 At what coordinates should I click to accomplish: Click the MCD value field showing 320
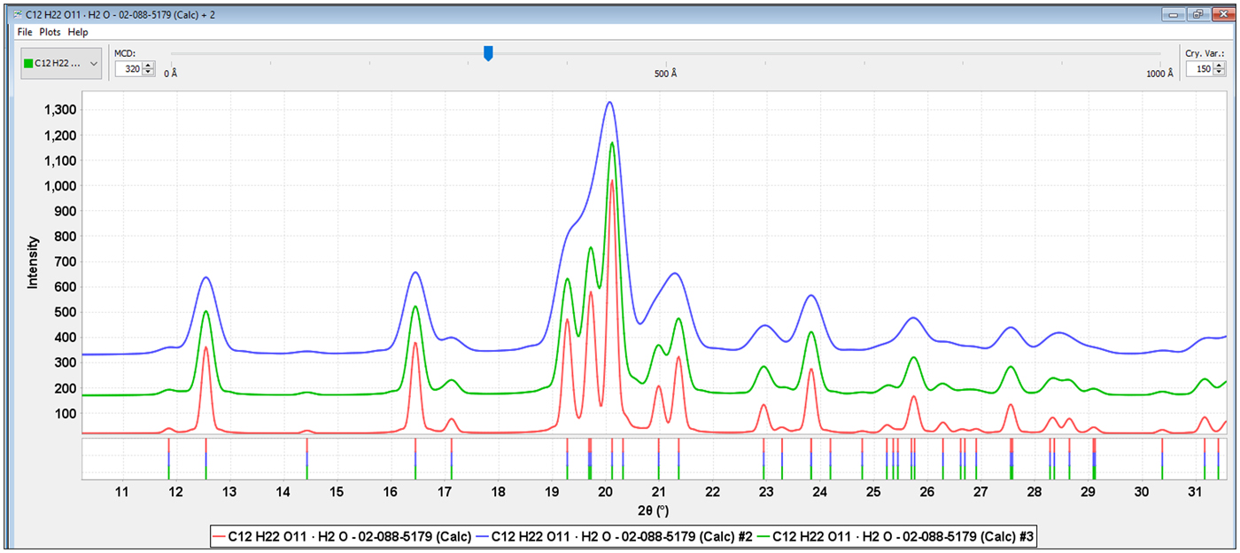[128, 68]
